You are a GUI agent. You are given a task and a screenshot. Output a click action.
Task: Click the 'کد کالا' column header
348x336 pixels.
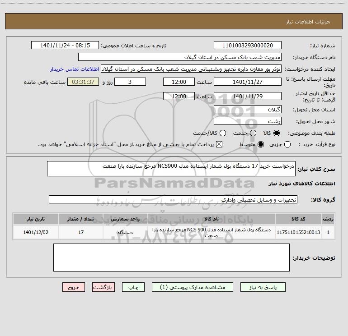tap(298, 219)
